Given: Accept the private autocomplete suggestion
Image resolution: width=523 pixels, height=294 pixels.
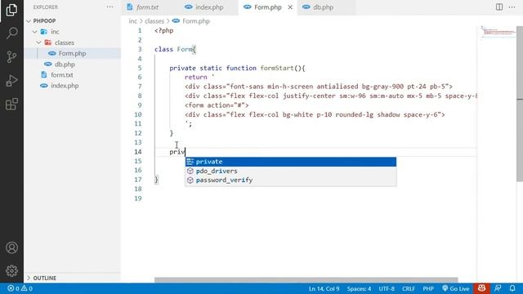Looking at the screenshot, I should pos(291,162).
